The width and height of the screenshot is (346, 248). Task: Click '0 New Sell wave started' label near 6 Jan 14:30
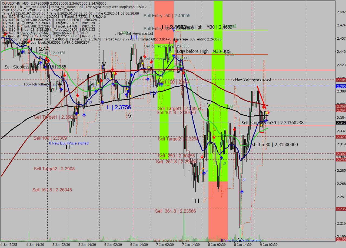point(134,33)
